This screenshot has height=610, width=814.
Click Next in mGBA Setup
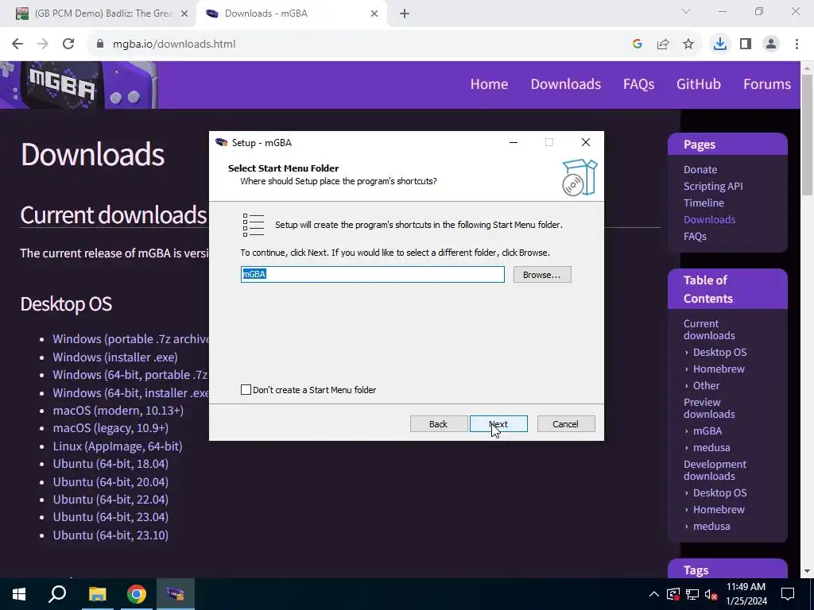tap(498, 424)
